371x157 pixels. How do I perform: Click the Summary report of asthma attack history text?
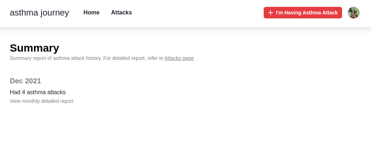pyautogui.click(x=56, y=58)
